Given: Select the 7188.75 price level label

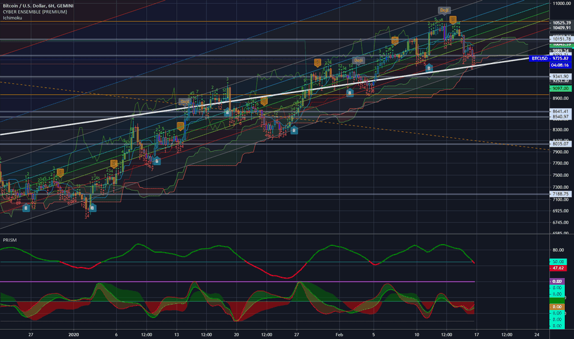Looking at the screenshot, I should [x=561, y=194].
